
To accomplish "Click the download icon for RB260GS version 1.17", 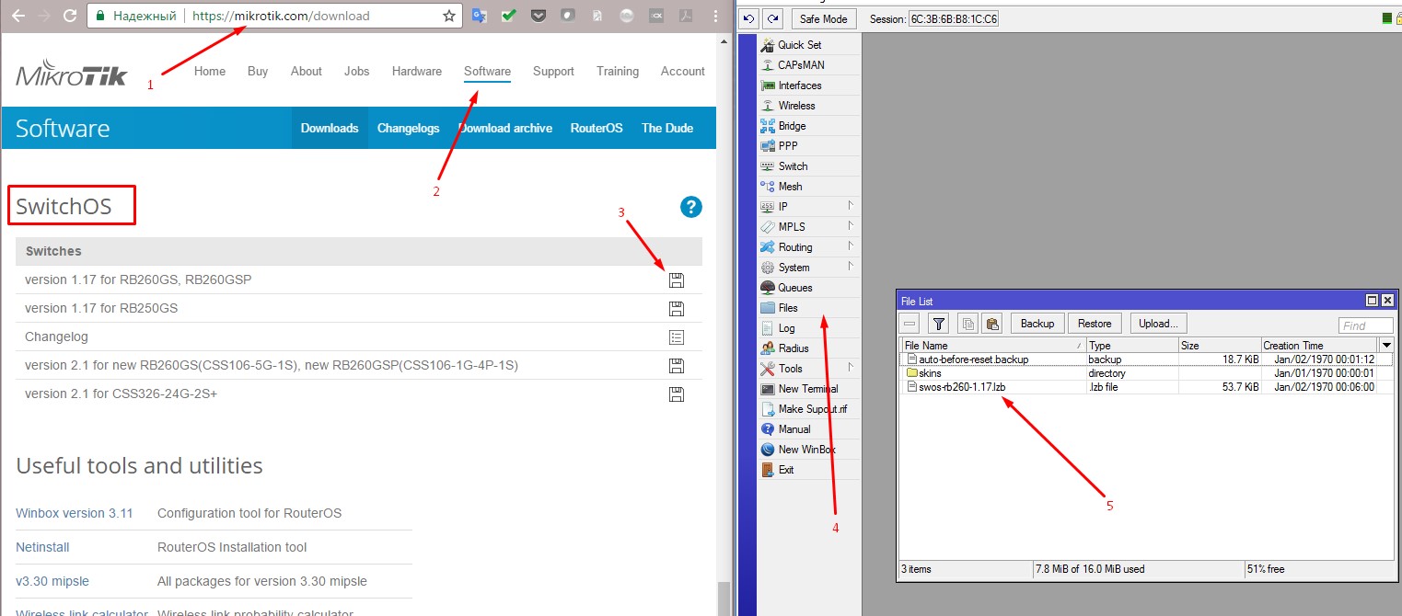I will coord(677,280).
